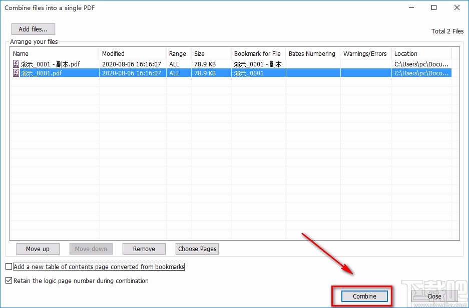Move the selected file up

pyautogui.click(x=38, y=249)
